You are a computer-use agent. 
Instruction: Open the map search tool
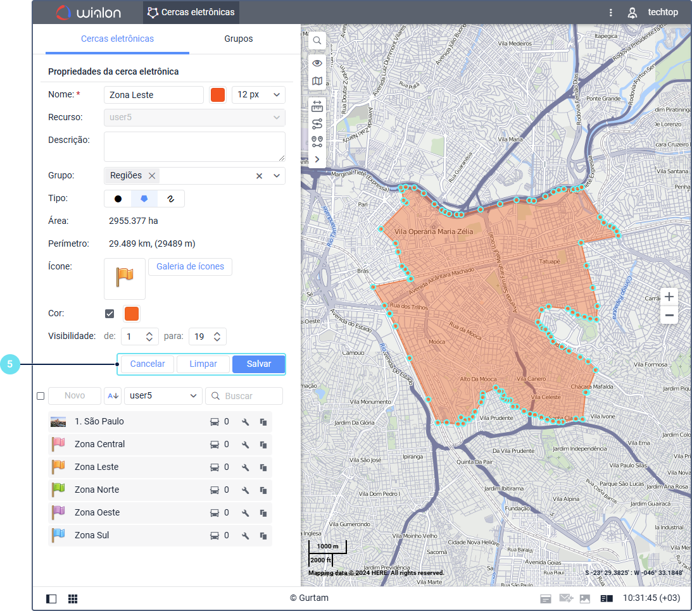(317, 40)
